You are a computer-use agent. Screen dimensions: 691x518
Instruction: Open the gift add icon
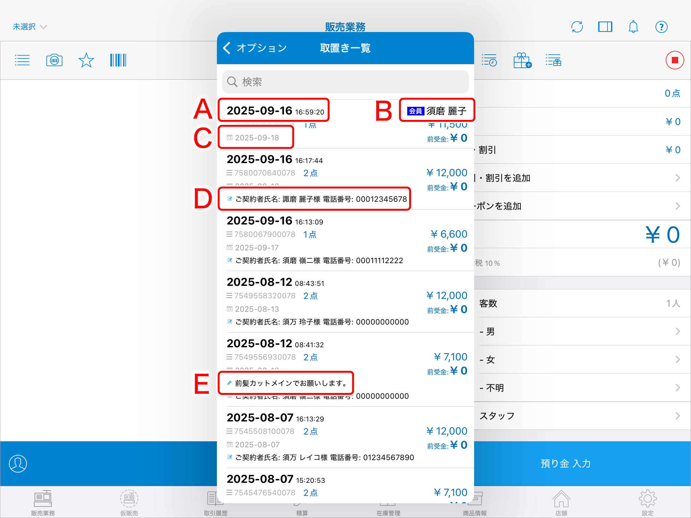point(522,60)
